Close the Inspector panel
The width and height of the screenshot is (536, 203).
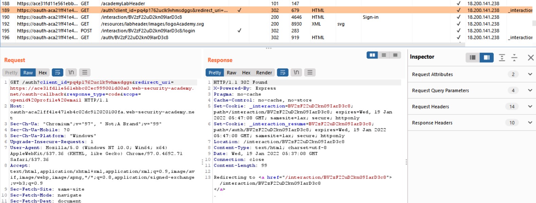[531, 58]
